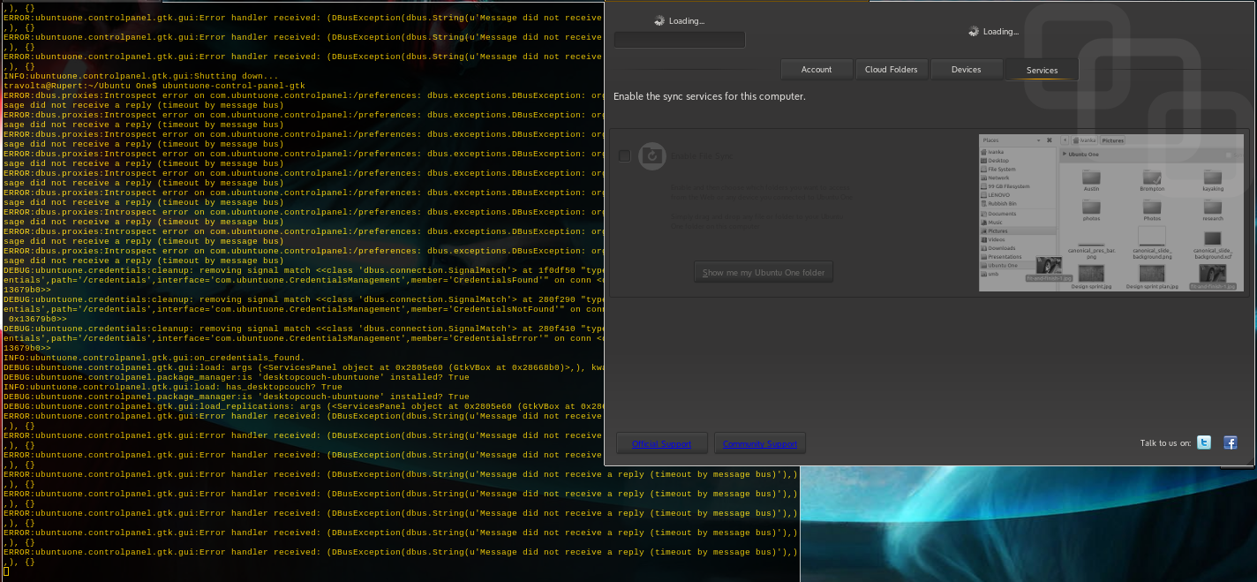Go to the Devices tab
The image size is (1257, 582).
[966, 69]
